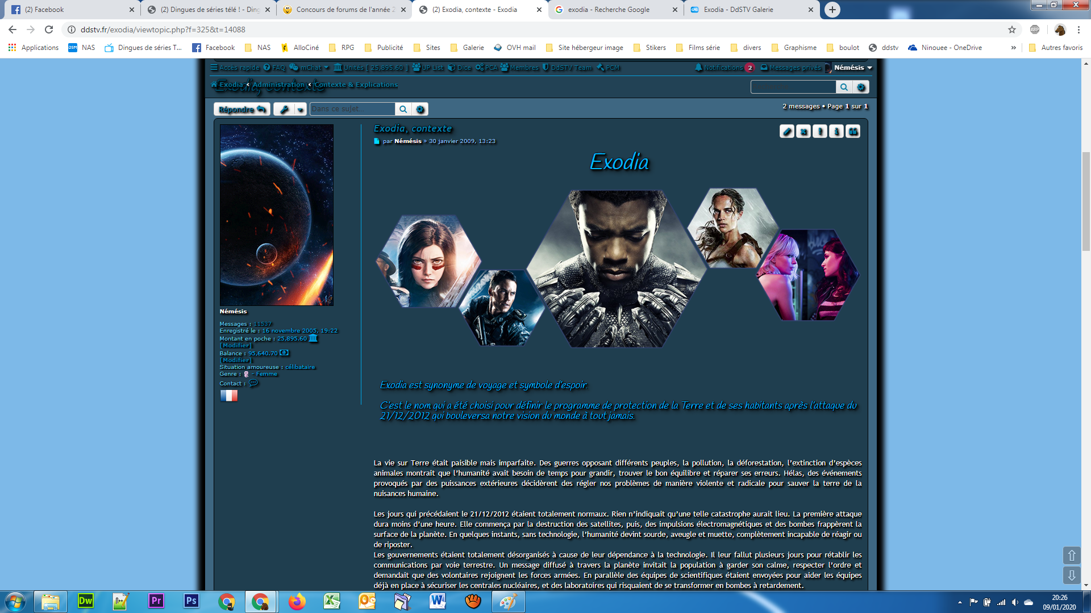This screenshot has width=1091, height=613.
Task: Open Notifications
Action: click(724, 68)
